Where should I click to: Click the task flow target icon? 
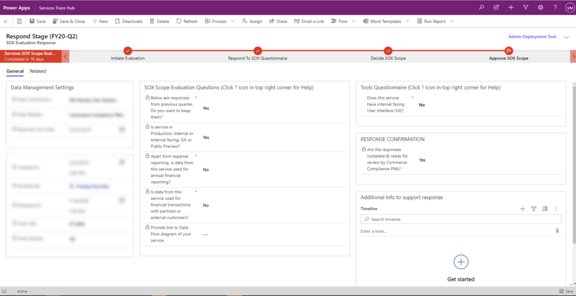click(x=496, y=7)
